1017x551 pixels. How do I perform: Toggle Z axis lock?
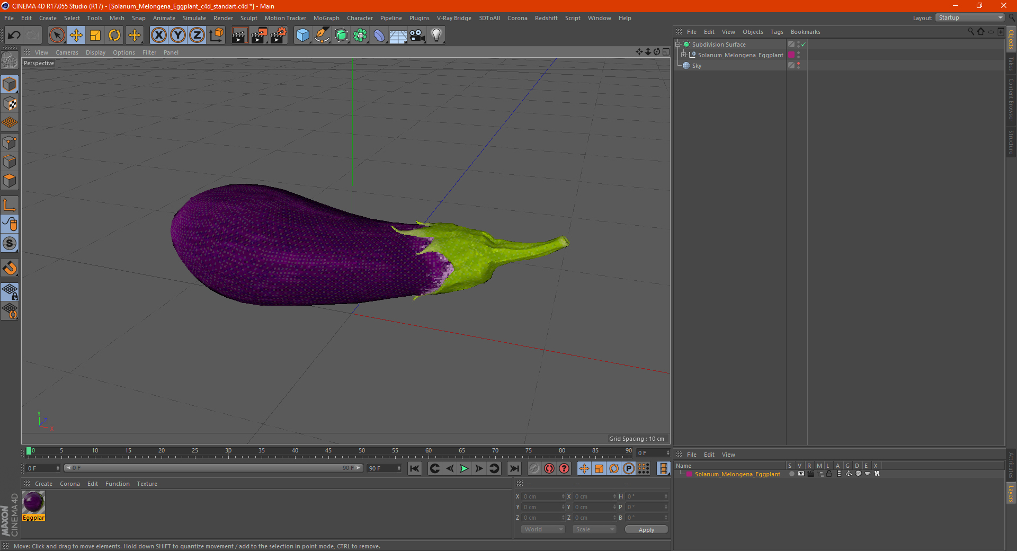[197, 35]
